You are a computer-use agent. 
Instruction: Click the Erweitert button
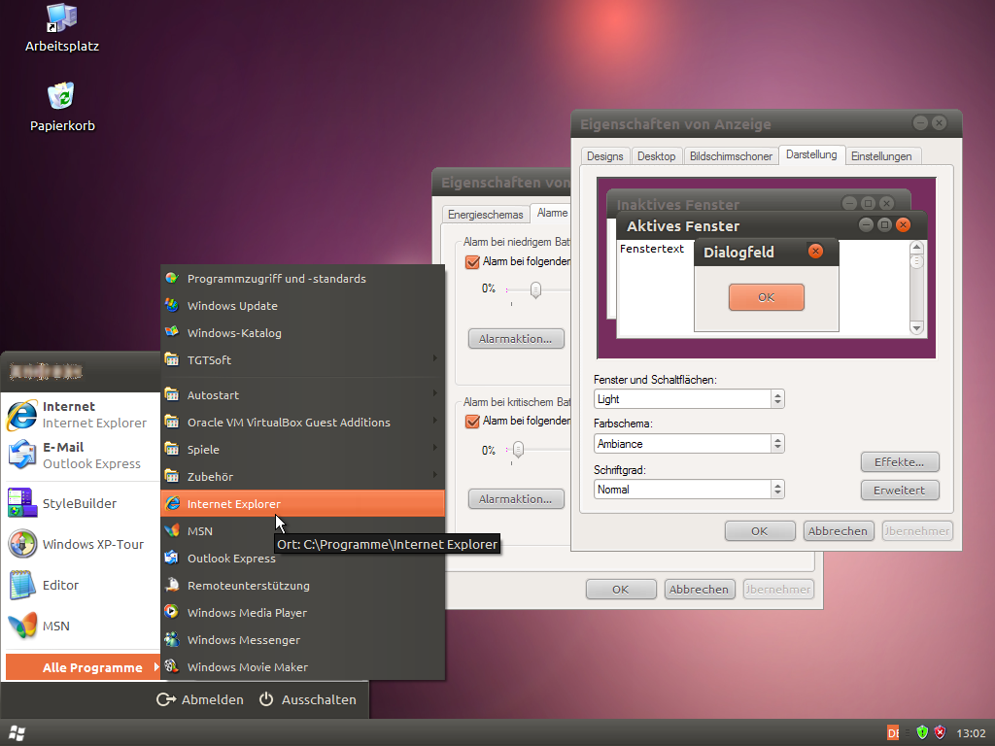tap(899, 490)
